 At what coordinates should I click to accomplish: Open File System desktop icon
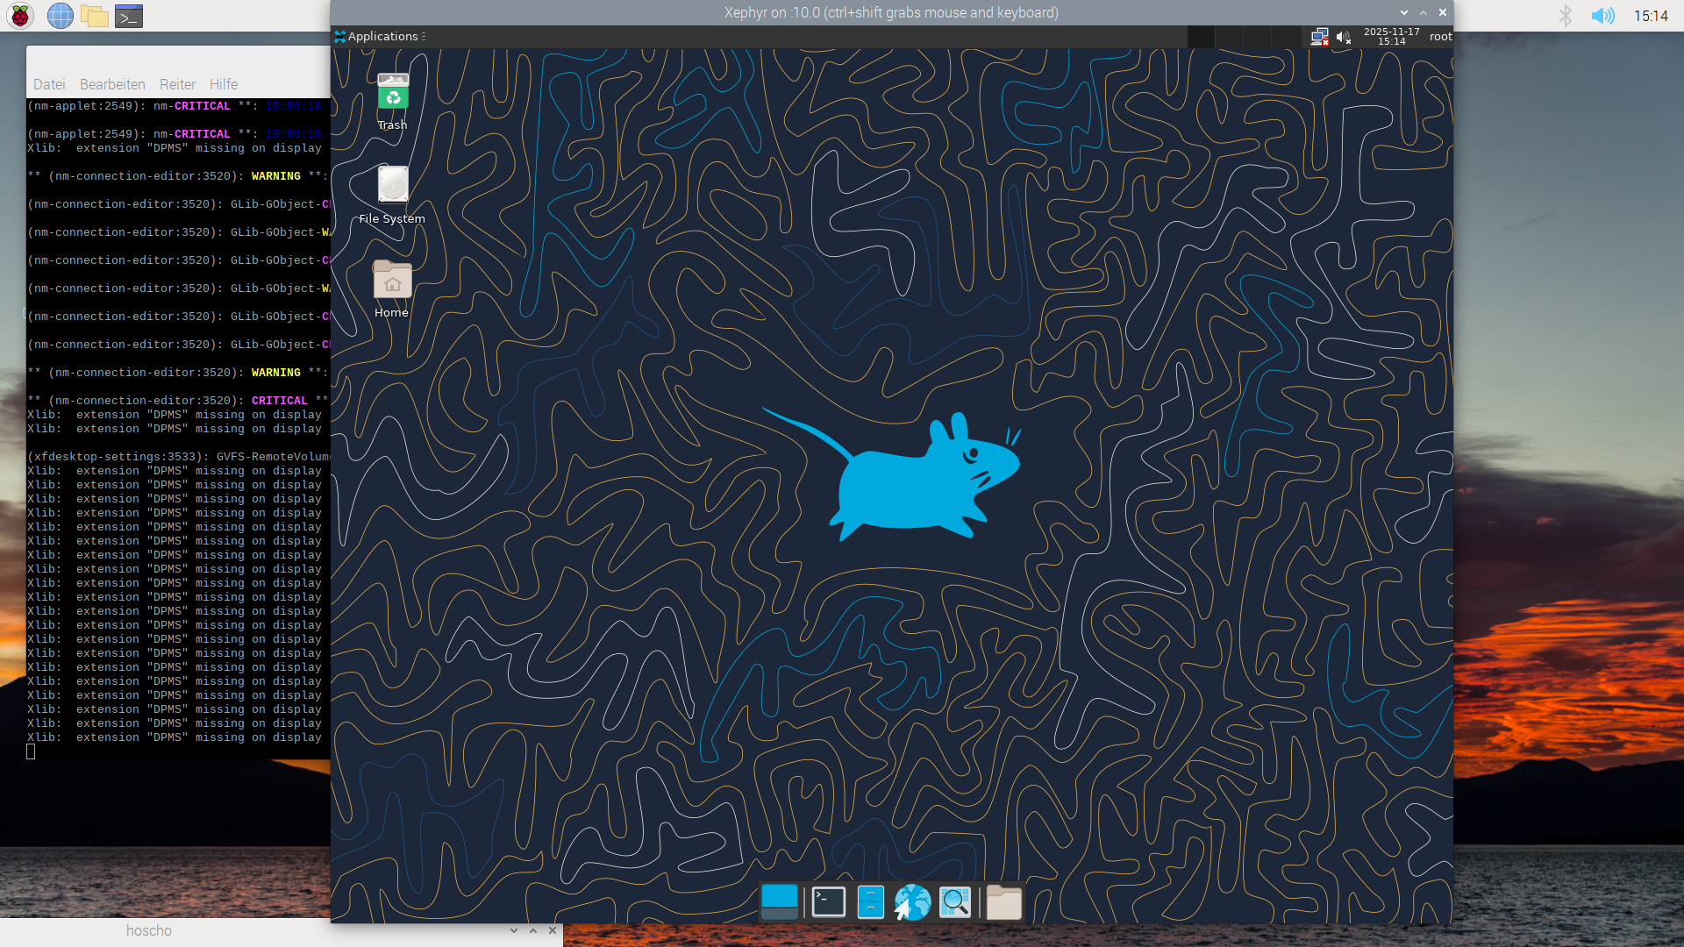pyautogui.click(x=393, y=185)
